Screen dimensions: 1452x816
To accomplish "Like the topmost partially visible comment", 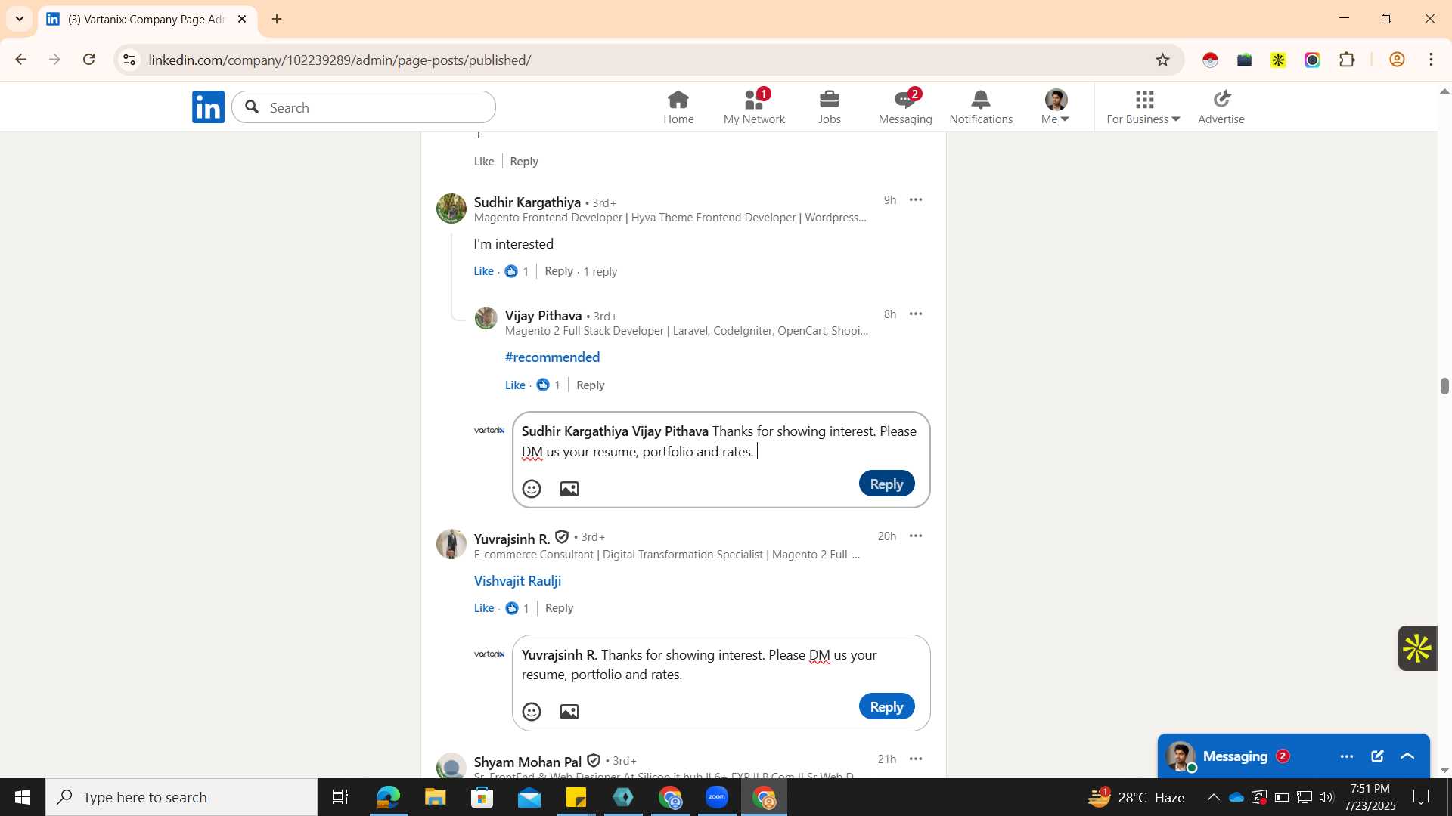I will coord(484,162).
